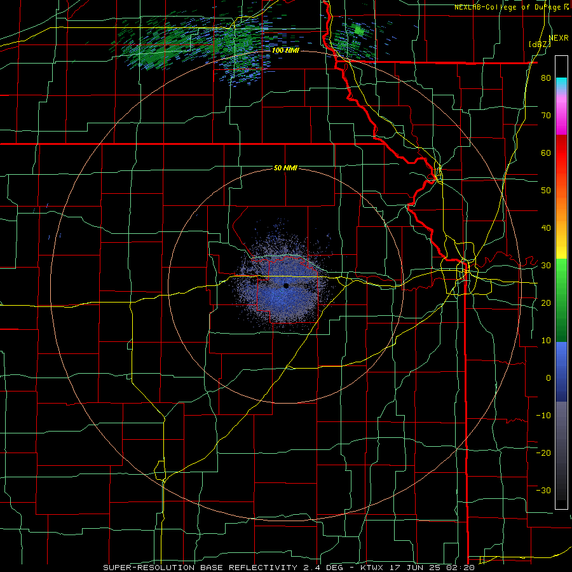Image resolution: width=572 pixels, height=572 pixels.
Task: Click the bright green echo cell northeast
Action: click(358, 31)
